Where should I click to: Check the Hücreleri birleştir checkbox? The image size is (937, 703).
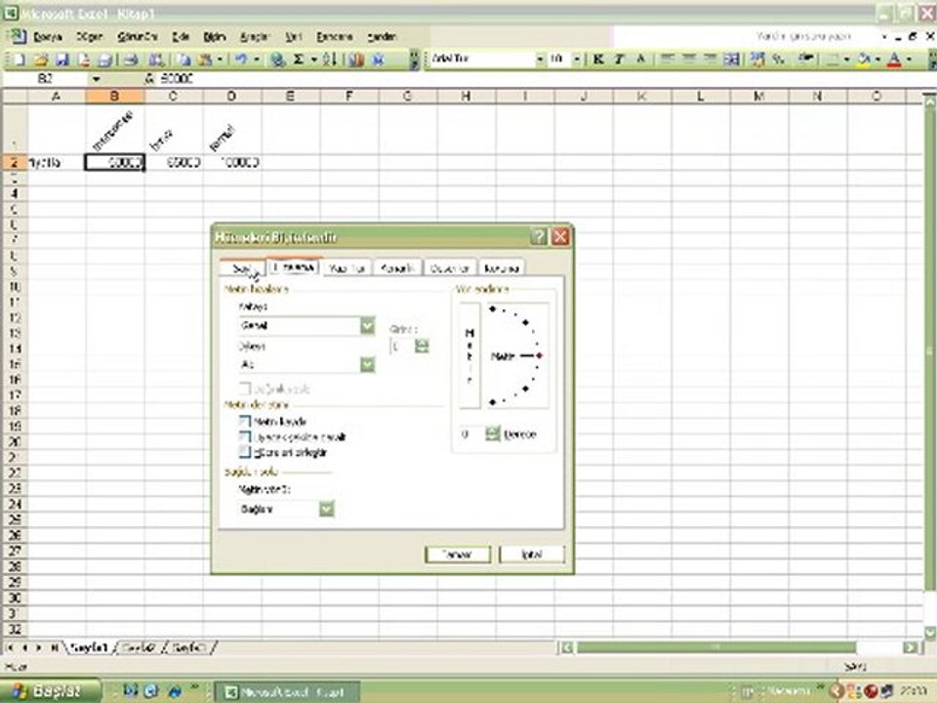pyautogui.click(x=244, y=452)
